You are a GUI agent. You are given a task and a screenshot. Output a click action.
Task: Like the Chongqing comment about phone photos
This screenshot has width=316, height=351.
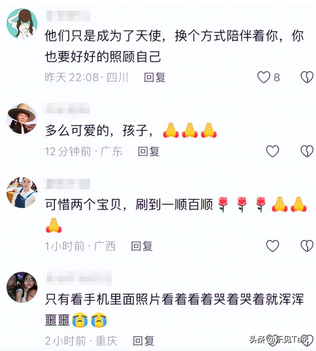[273, 341]
